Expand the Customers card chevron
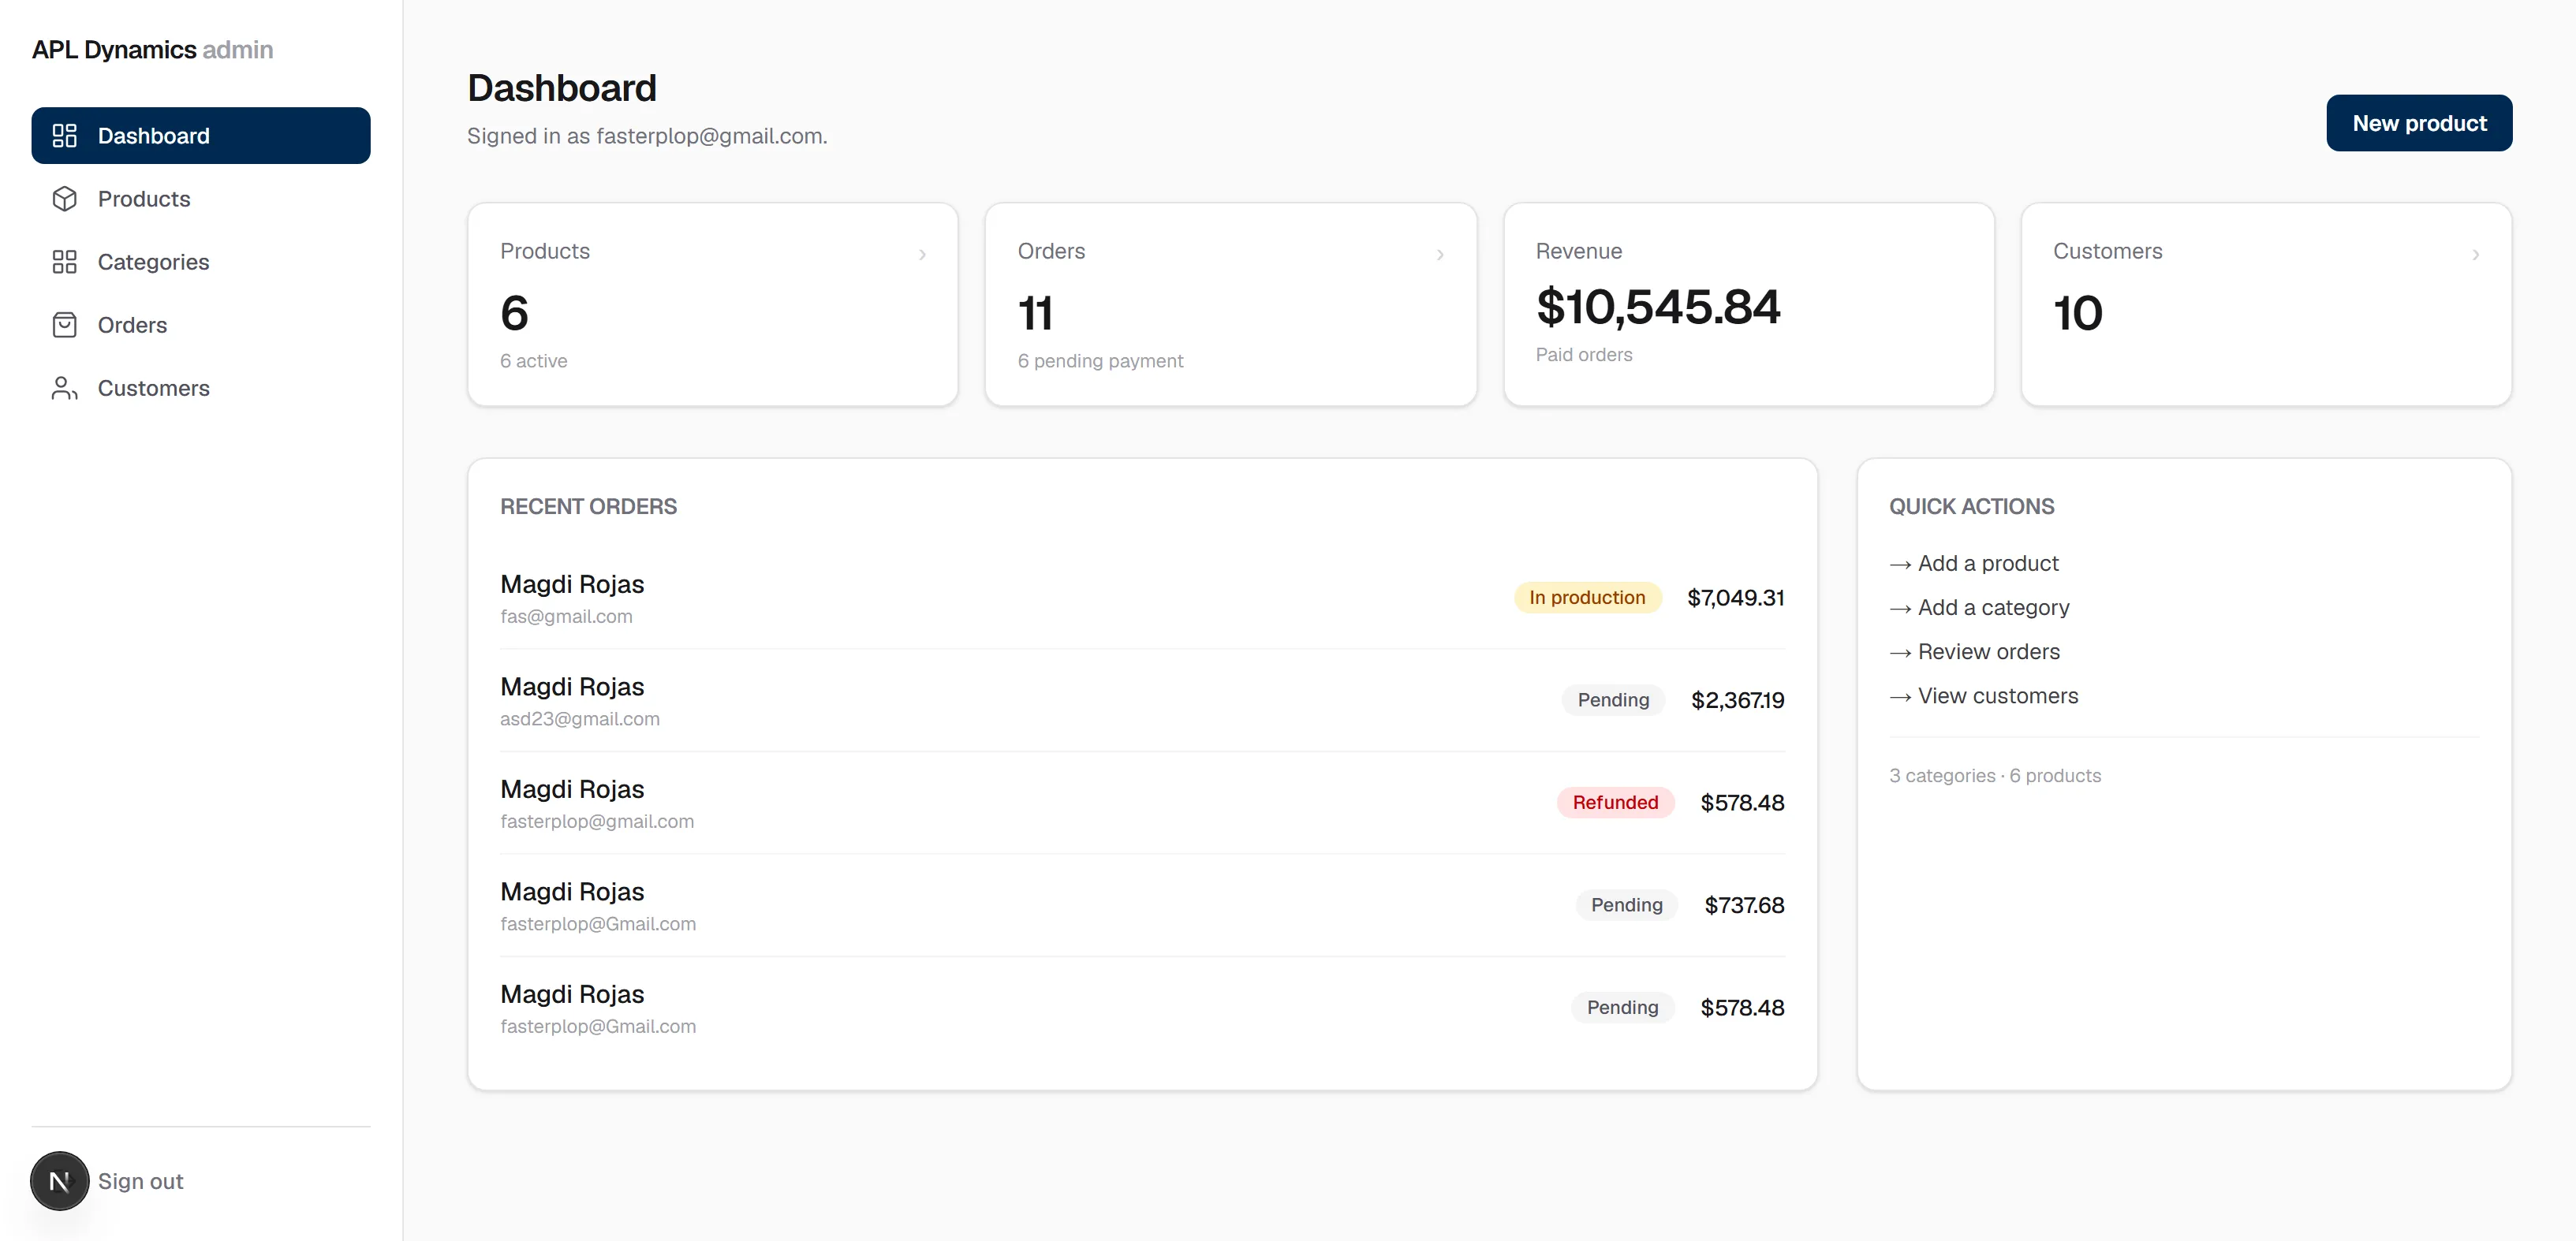Viewport: 2576px width, 1241px height. coord(2476,255)
